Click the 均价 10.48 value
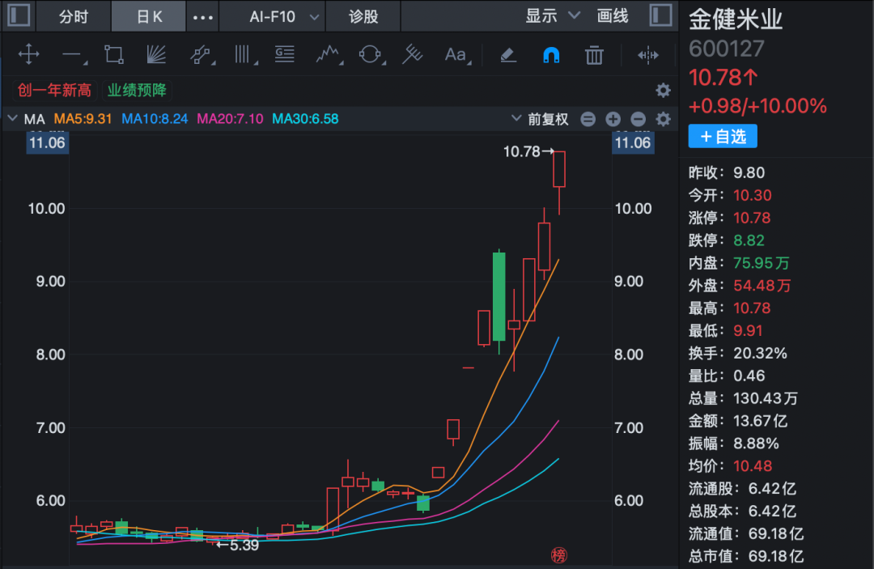Viewport: 874px width, 569px height. pos(753,466)
